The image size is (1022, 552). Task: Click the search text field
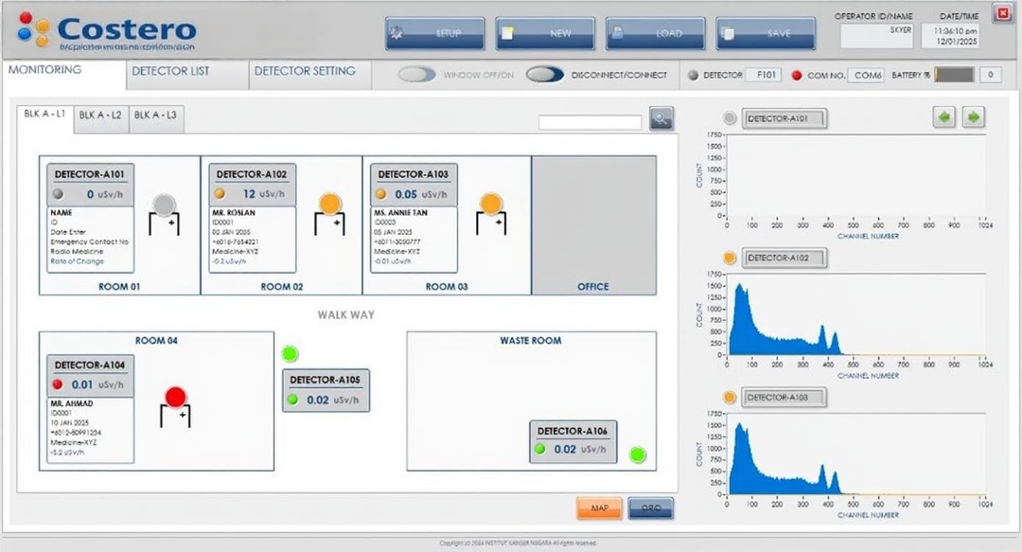pyautogui.click(x=590, y=122)
